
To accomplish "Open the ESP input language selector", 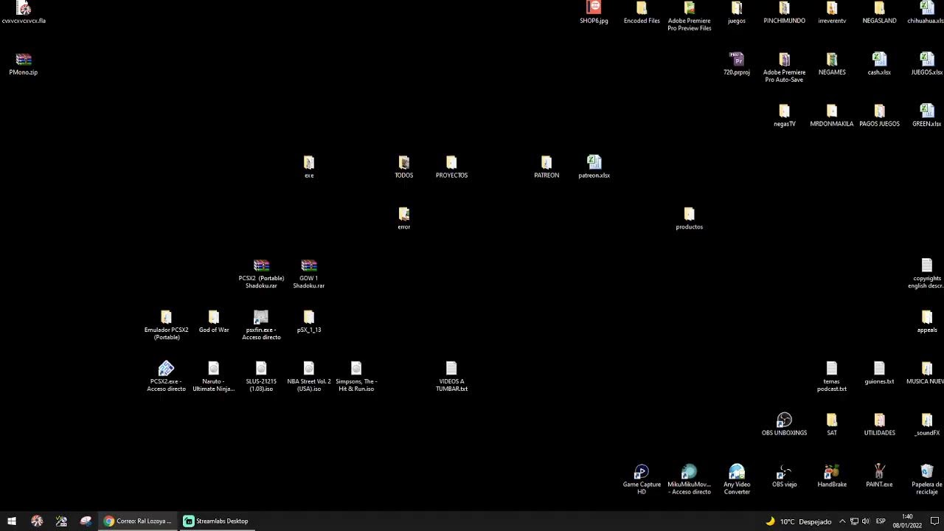I will [881, 521].
